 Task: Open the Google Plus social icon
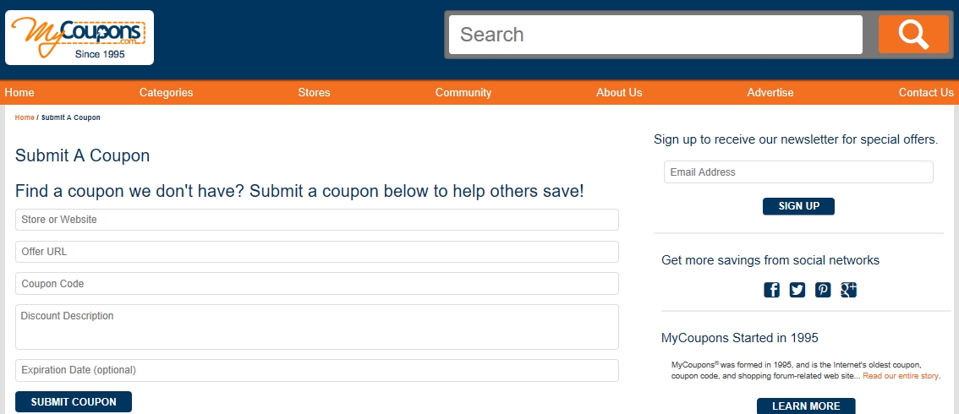pos(849,290)
